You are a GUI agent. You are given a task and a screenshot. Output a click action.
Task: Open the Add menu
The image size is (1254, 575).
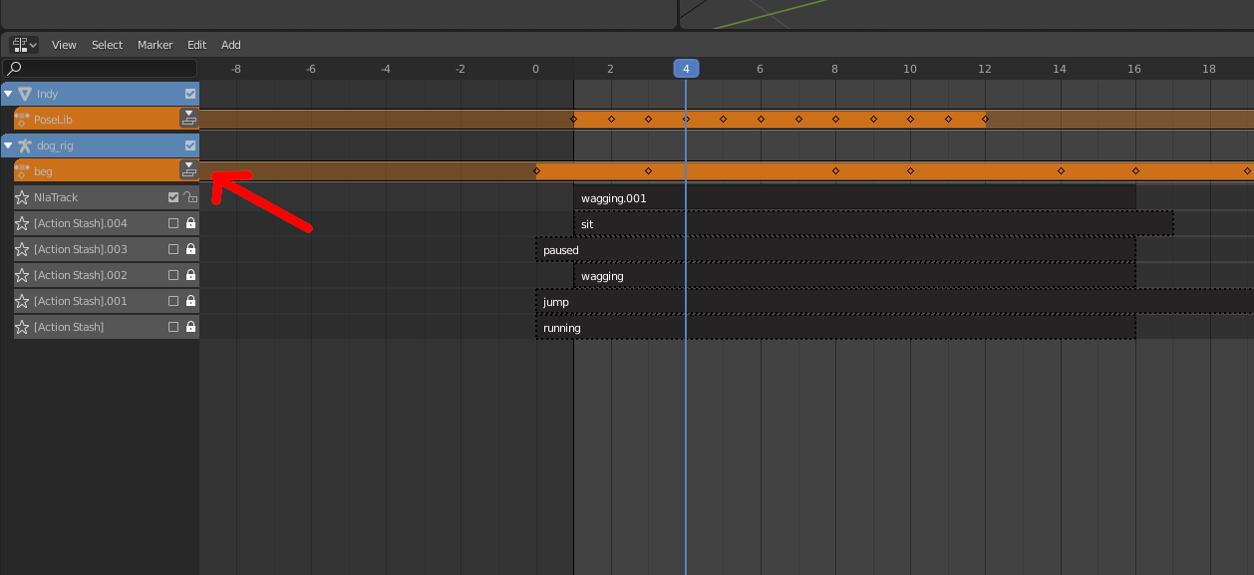click(230, 45)
